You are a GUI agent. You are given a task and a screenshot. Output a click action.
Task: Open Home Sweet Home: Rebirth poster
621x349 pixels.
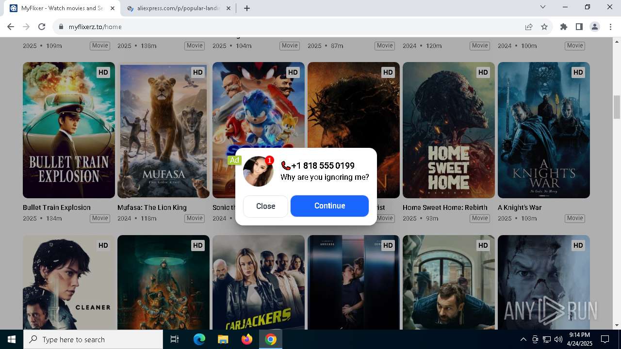(449, 130)
